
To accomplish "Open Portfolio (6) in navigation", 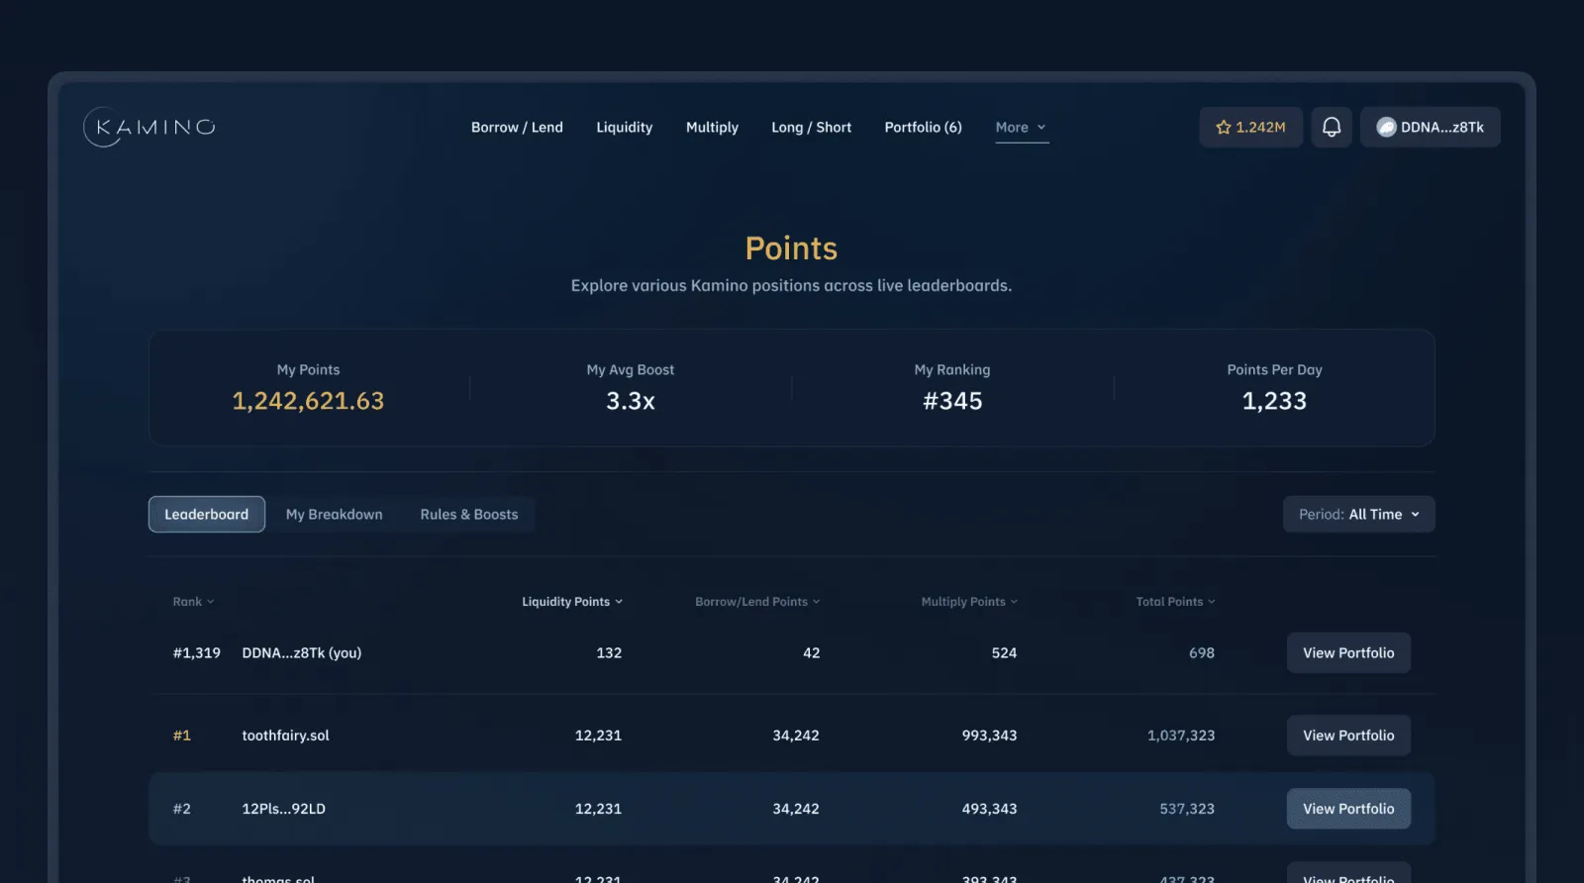I will 923,127.
